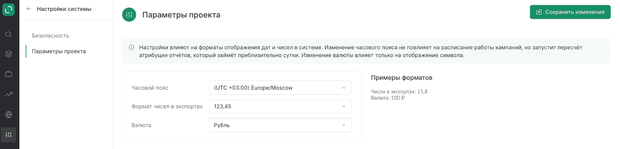The image size is (620, 149).
Task: Select Параметры проекта in the side menu
Action: pos(59,51)
